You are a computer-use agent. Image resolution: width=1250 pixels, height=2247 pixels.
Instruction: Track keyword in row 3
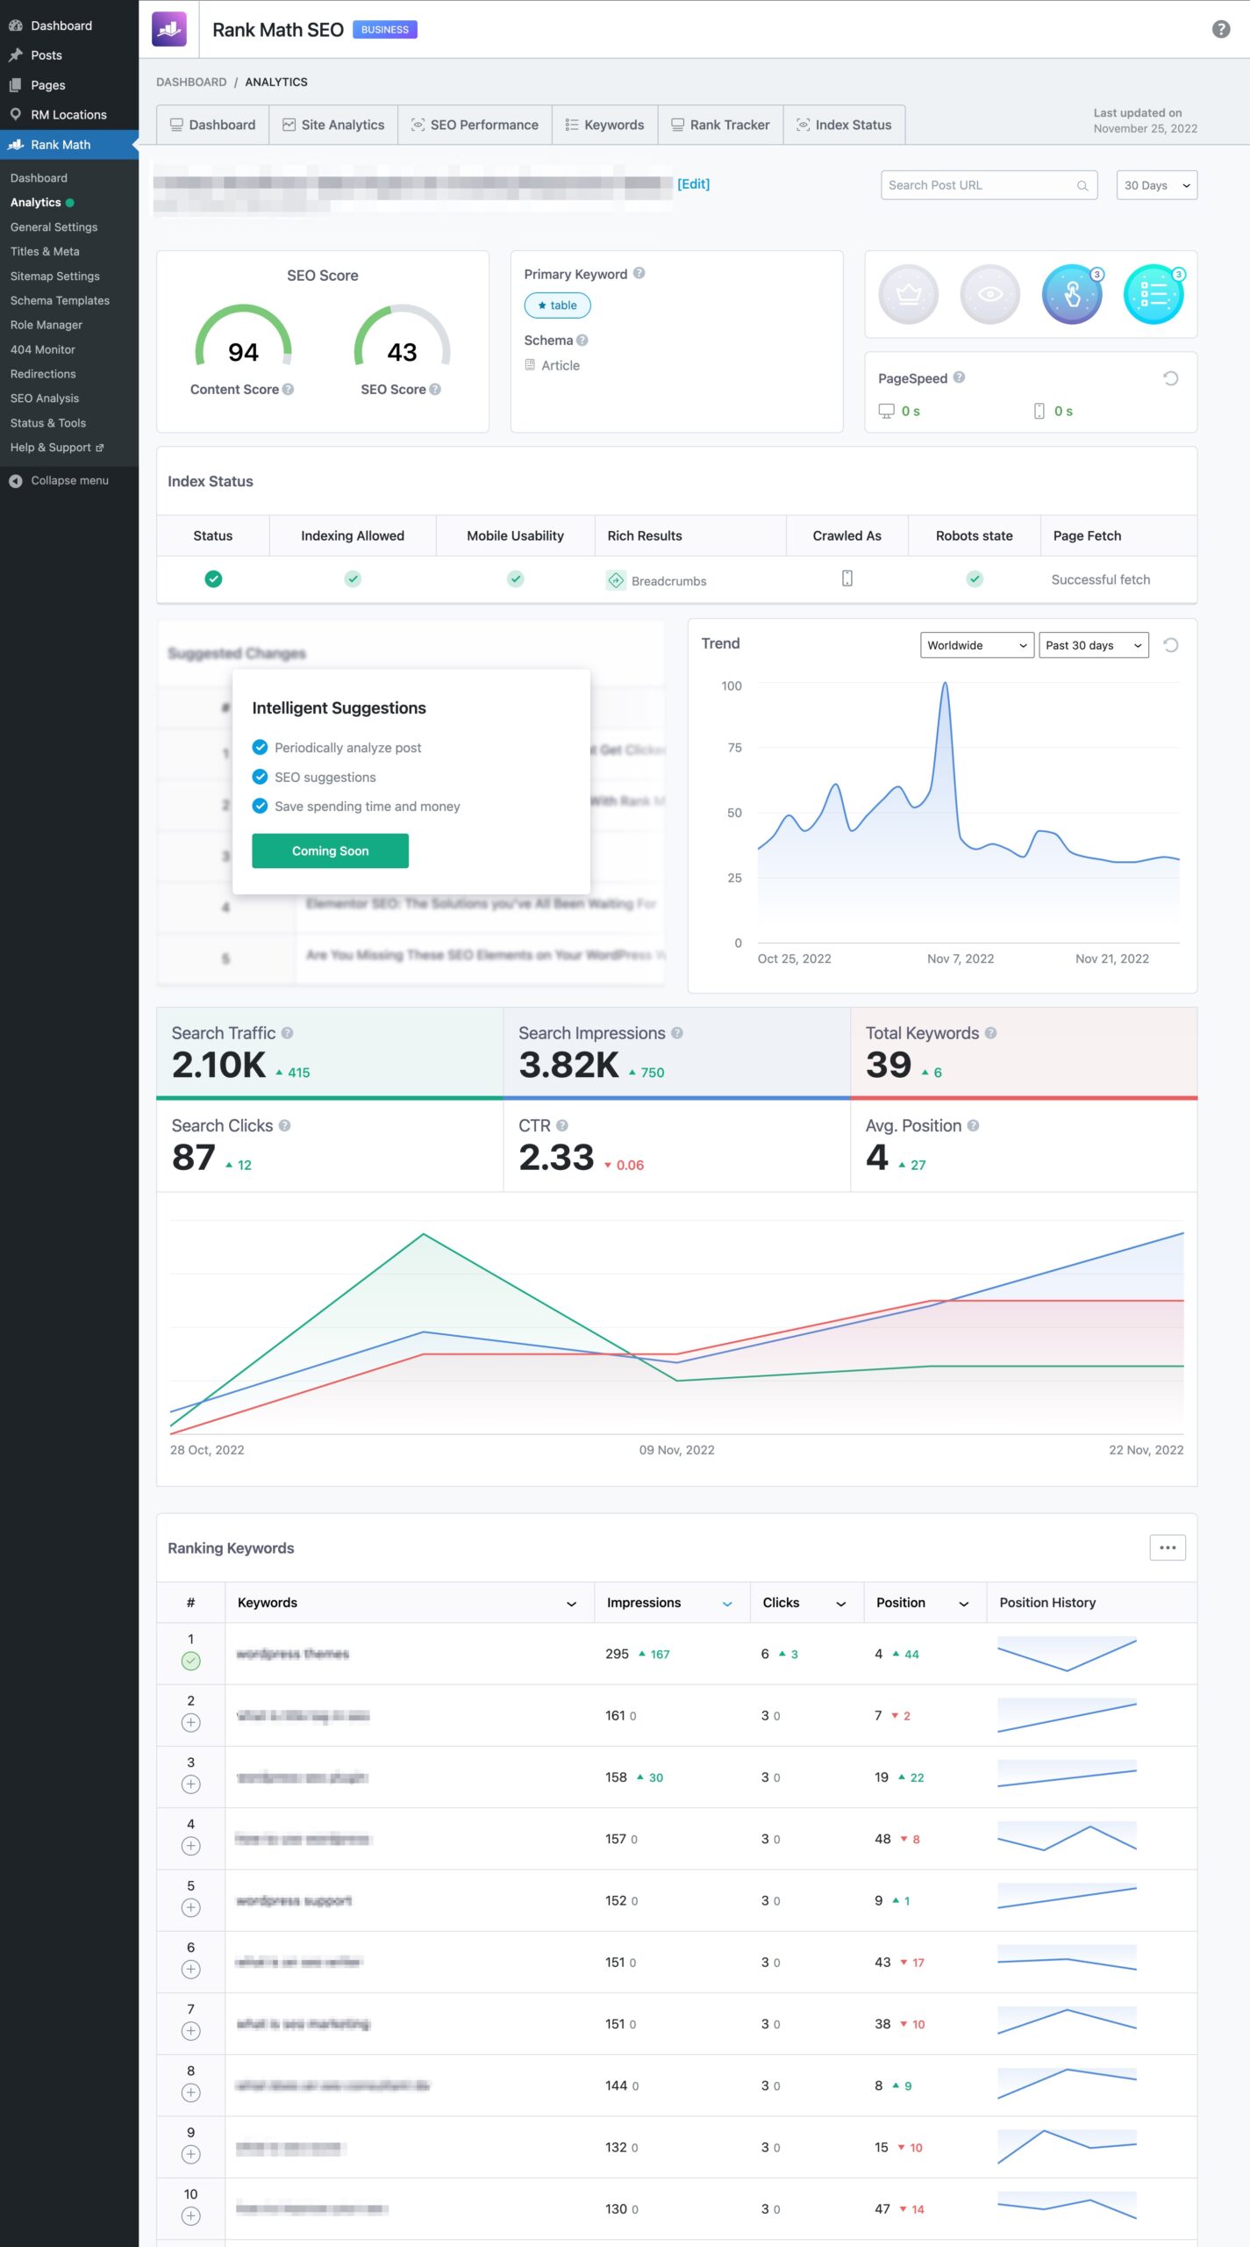[190, 1784]
